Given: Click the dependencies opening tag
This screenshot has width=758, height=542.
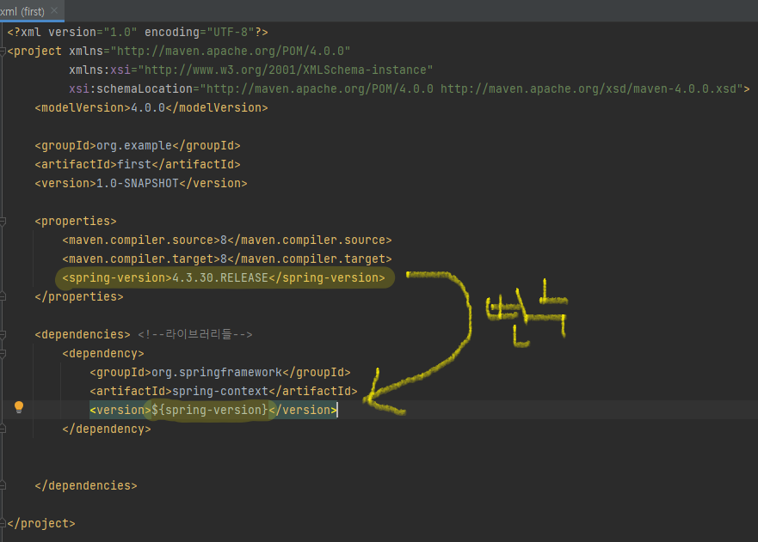Looking at the screenshot, I should click(x=82, y=334).
